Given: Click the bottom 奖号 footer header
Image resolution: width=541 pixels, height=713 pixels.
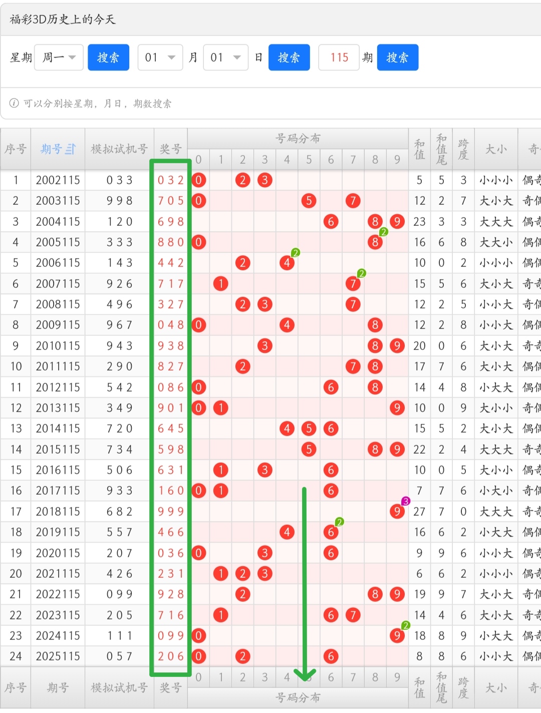Looking at the screenshot, I should [171, 688].
